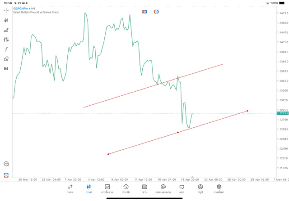Switch to the Chart (กราฟ) tab
The image size is (289, 201).
[89, 188]
